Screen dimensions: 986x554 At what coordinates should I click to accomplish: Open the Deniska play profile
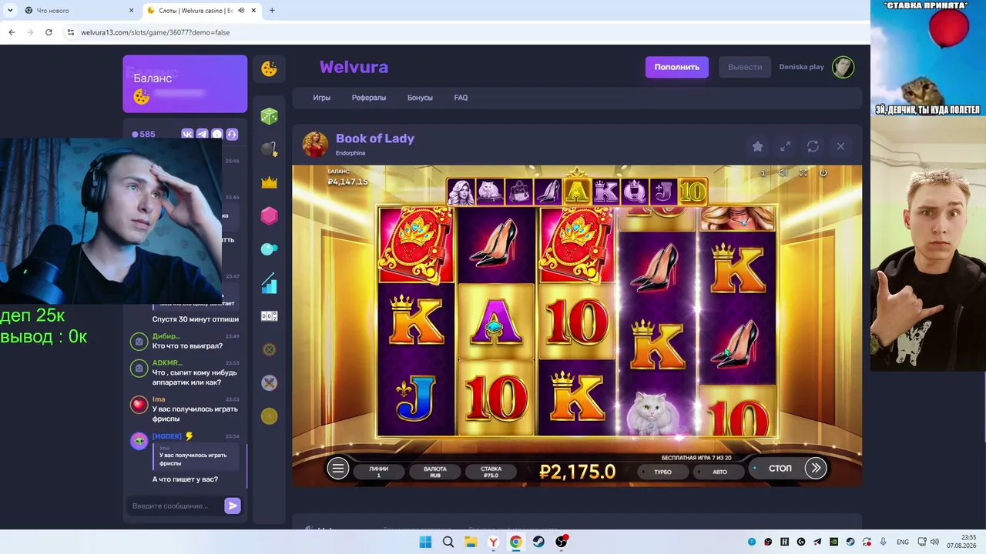point(801,67)
